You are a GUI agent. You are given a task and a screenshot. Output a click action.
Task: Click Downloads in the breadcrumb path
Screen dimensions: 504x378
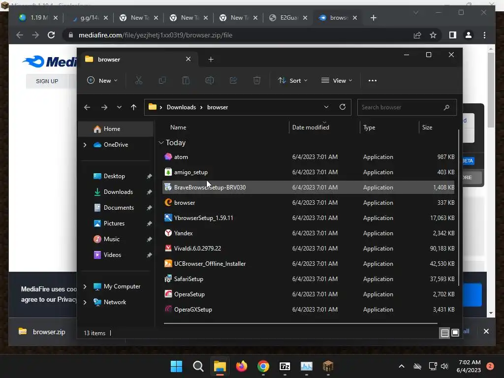(x=181, y=107)
